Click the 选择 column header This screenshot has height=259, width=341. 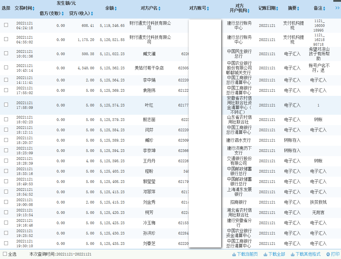[x=6, y=8]
